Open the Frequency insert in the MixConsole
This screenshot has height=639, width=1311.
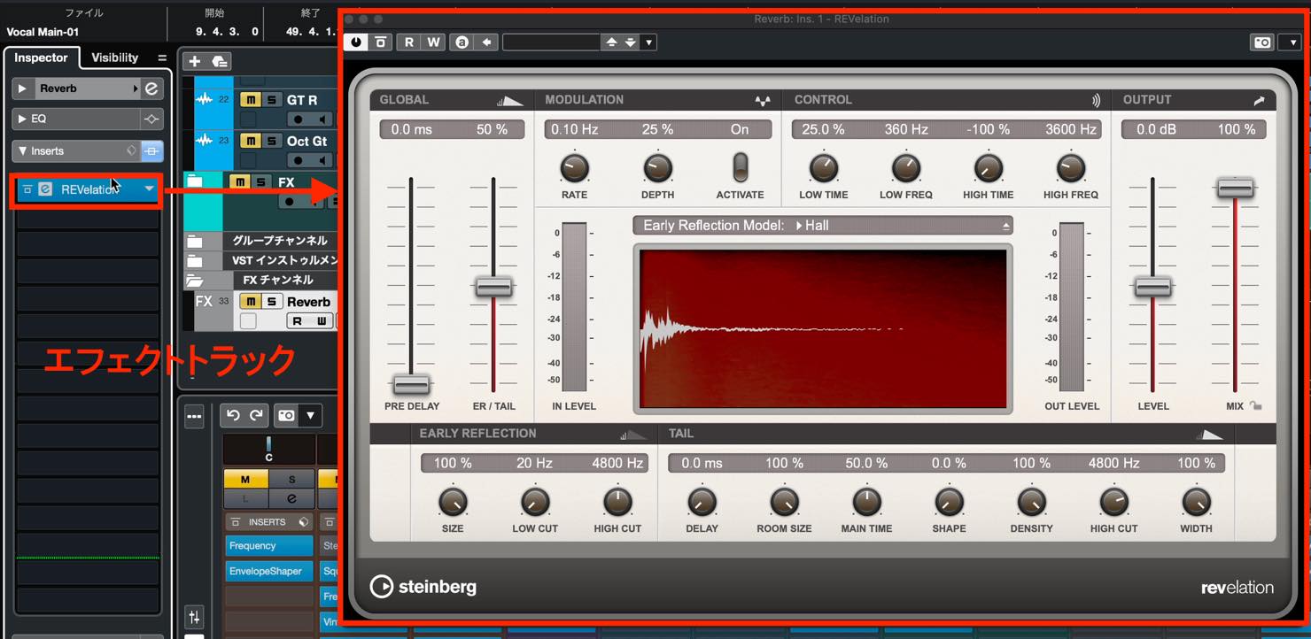(x=268, y=546)
